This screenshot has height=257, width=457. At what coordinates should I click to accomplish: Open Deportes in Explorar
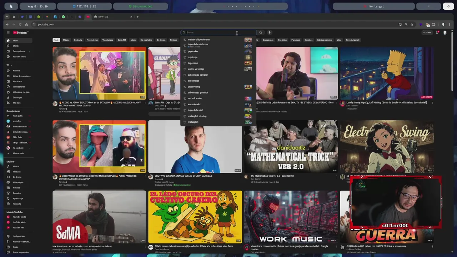[18, 193]
